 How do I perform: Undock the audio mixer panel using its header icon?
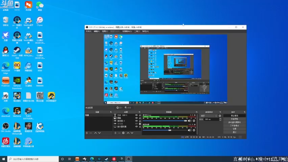[197, 112]
